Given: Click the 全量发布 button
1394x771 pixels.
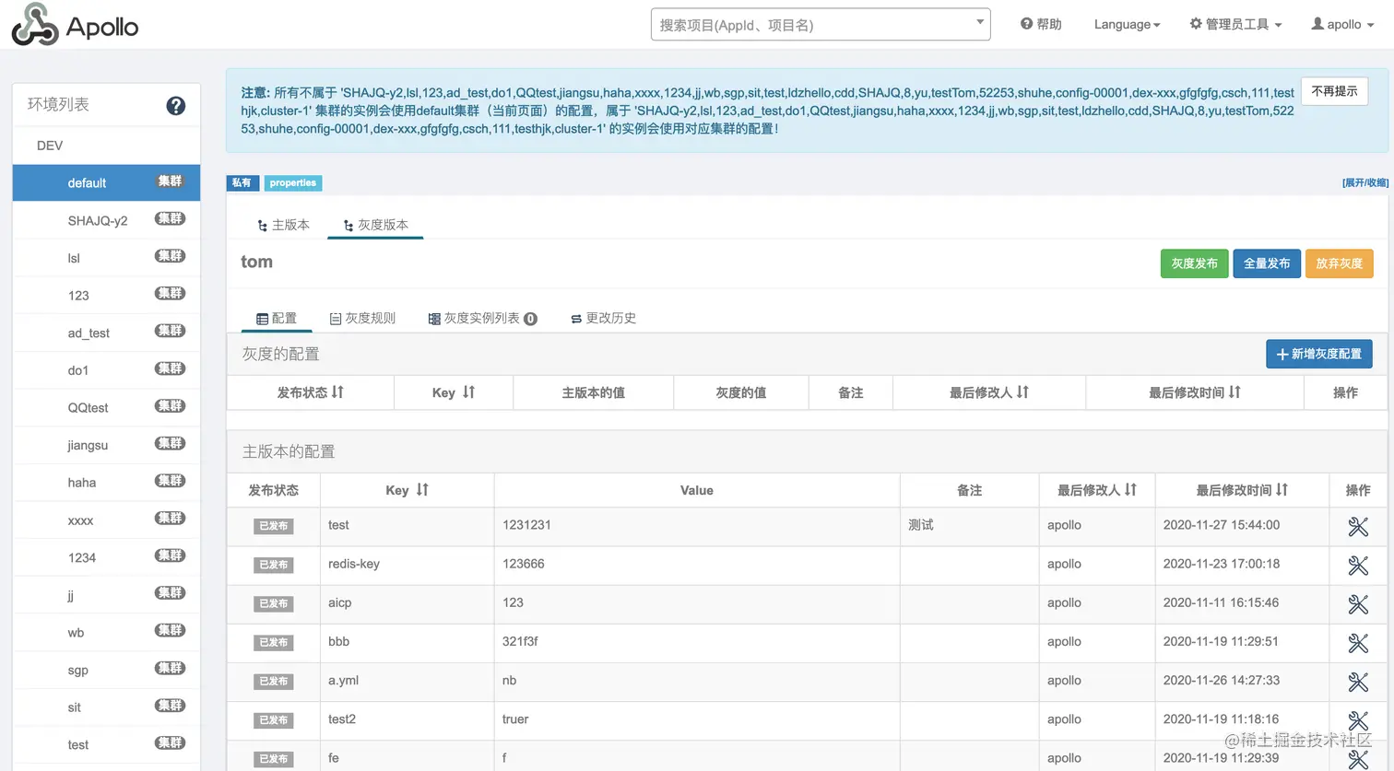Looking at the screenshot, I should [1266, 263].
